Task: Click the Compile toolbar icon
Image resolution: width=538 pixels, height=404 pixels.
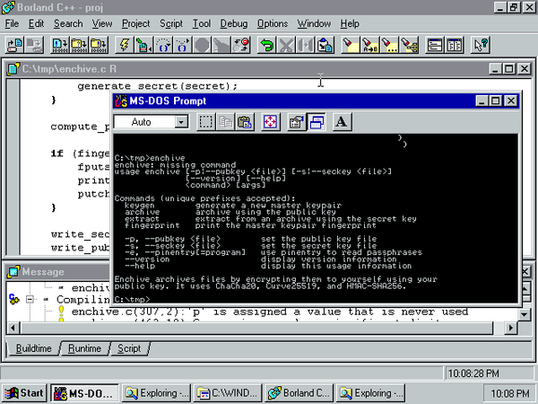Action: 60,45
